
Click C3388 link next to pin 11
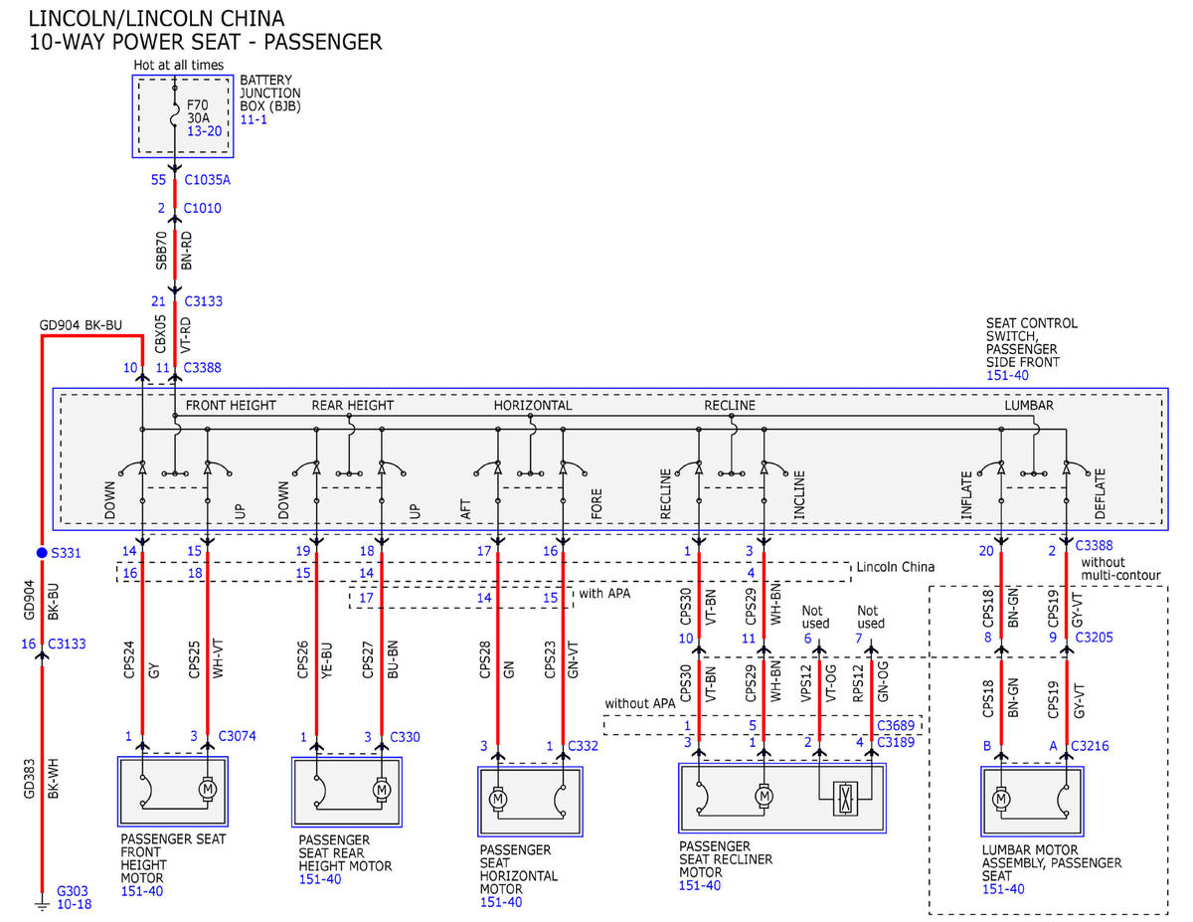(x=203, y=367)
